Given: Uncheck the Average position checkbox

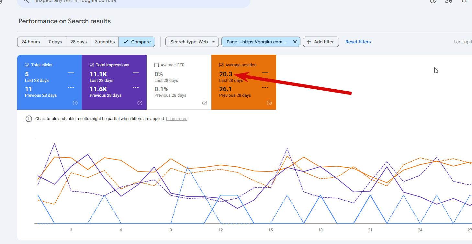Looking at the screenshot, I should (x=221, y=65).
